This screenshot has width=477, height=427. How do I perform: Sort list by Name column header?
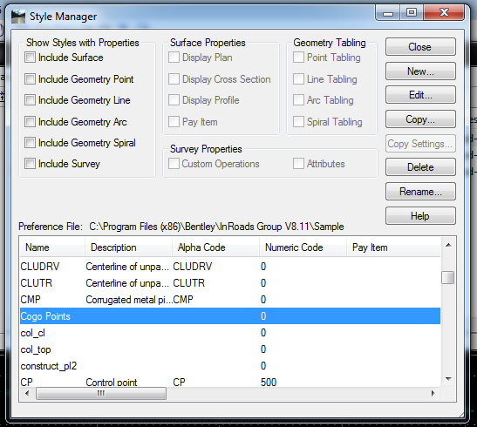52,247
